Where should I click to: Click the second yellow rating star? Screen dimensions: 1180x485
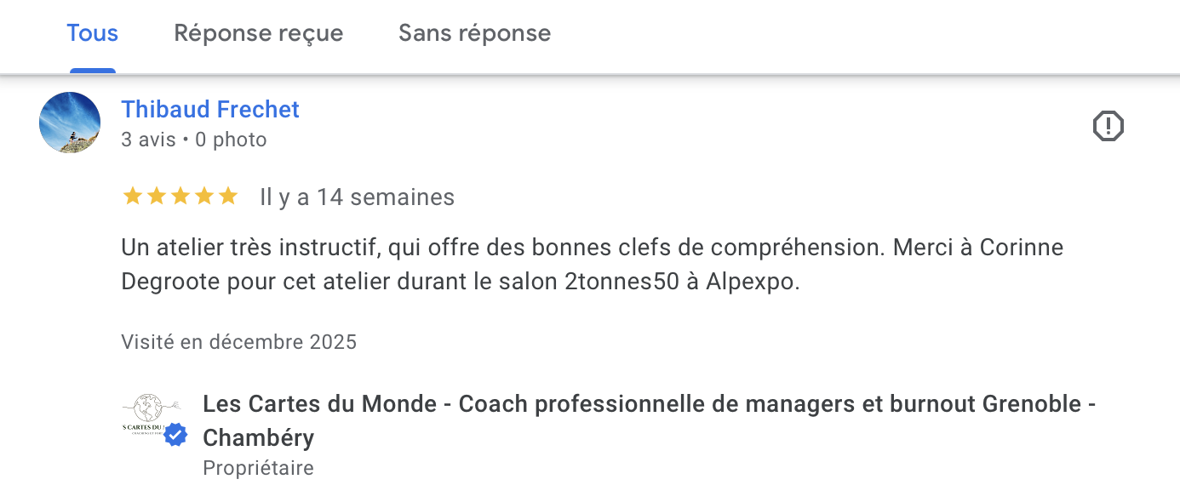click(x=156, y=197)
